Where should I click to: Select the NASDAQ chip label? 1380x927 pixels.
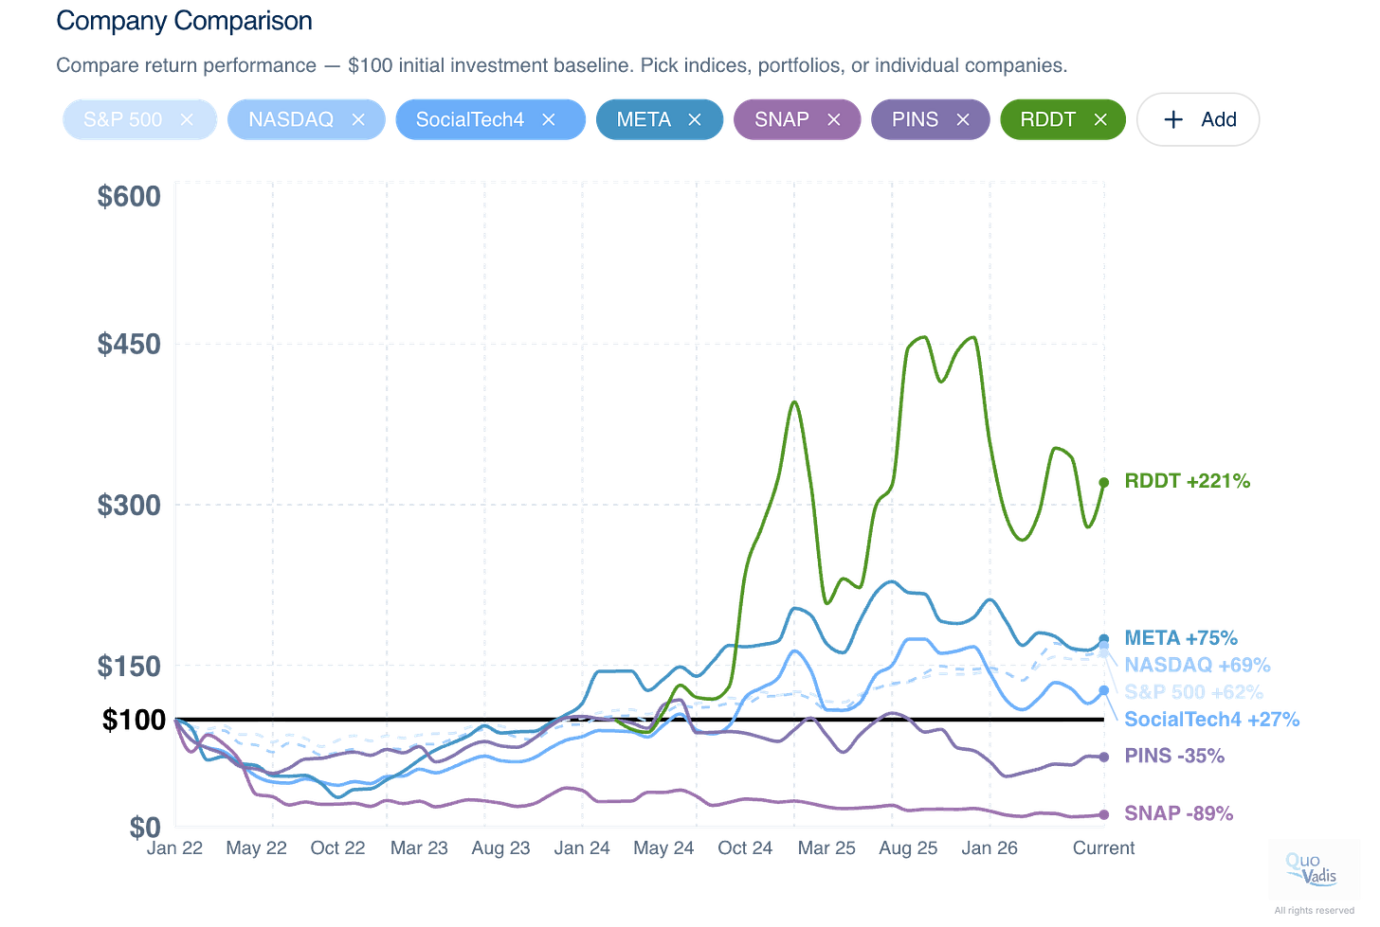(x=291, y=120)
